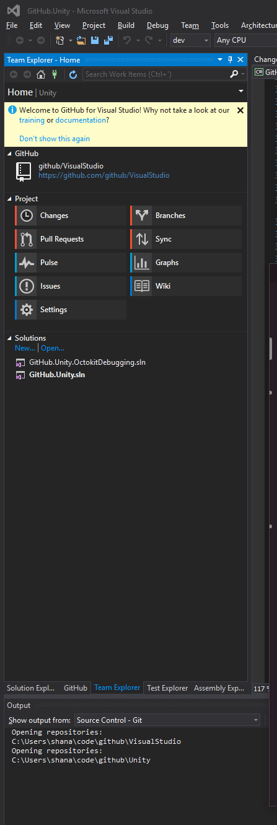The image size is (277, 825).
Task: Follow the github.com/github/VisualStudio link
Action: coord(104,175)
